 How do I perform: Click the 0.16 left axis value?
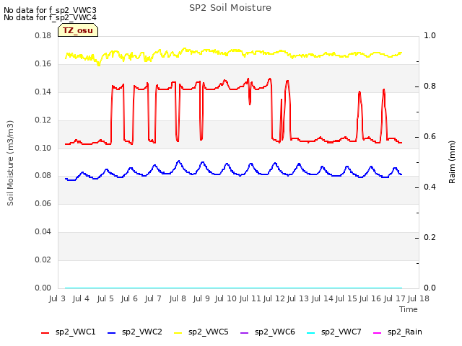click(43, 64)
